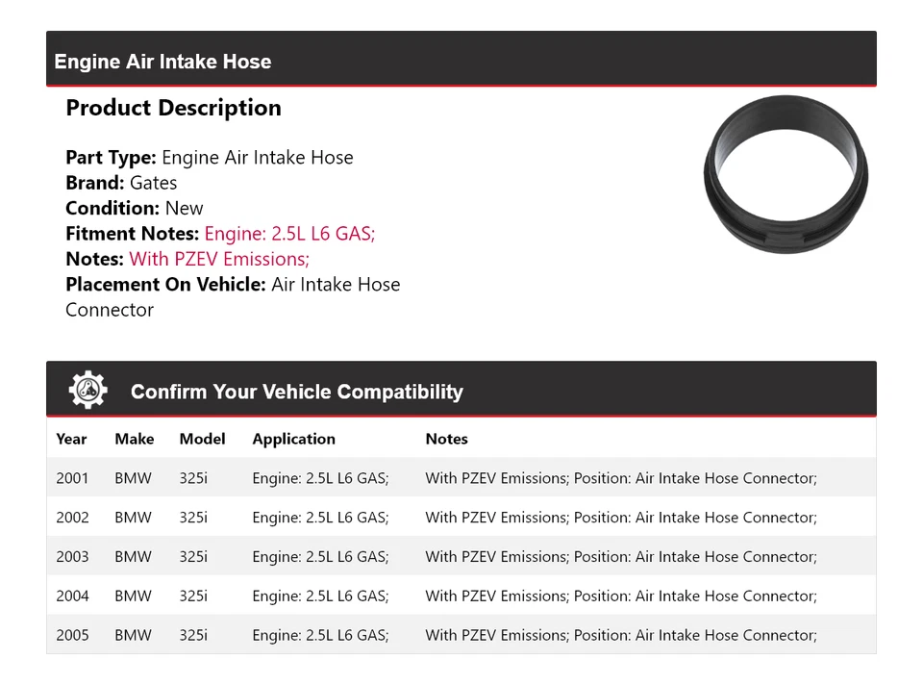Viewport: 923px width, 685px height.
Task: Click the Product Description heading
Action: tap(173, 108)
